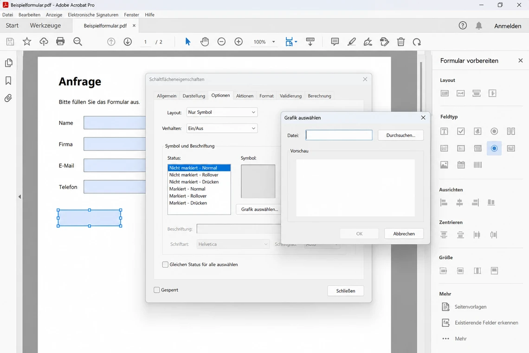Click the upload to cloud icon

(x=44, y=41)
